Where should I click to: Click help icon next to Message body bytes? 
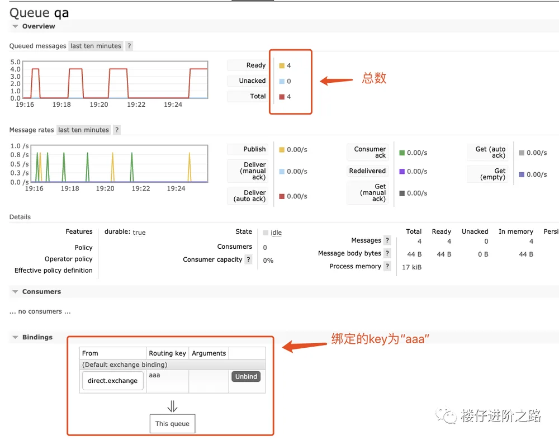coord(387,253)
